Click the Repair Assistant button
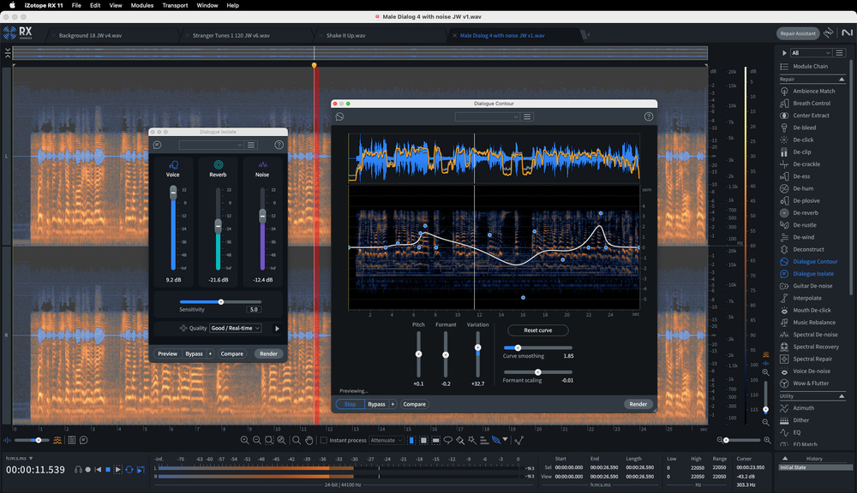 coord(797,33)
